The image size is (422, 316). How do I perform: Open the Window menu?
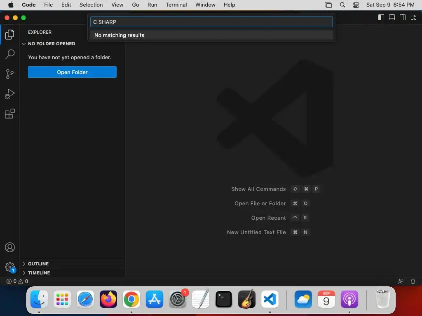(x=205, y=5)
